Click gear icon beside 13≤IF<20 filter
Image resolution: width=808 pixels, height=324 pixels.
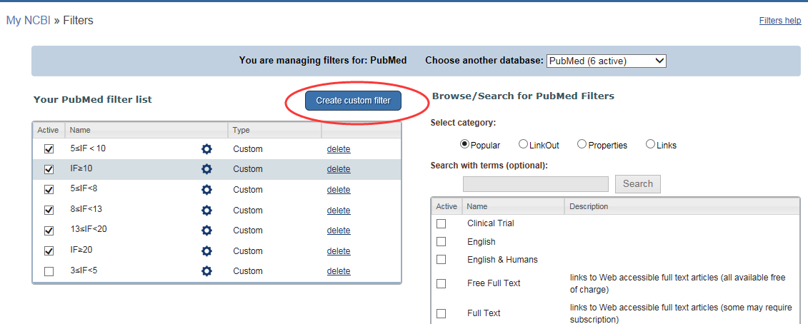click(206, 231)
